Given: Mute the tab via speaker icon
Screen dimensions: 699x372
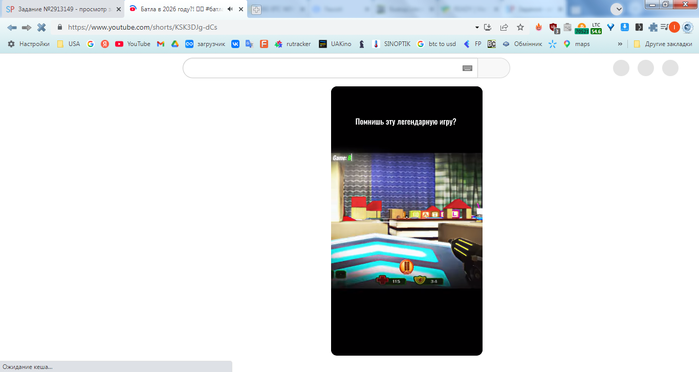Looking at the screenshot, I should tap(230, 9).
